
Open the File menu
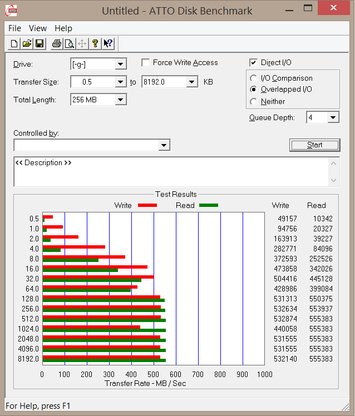click(14, 28)
